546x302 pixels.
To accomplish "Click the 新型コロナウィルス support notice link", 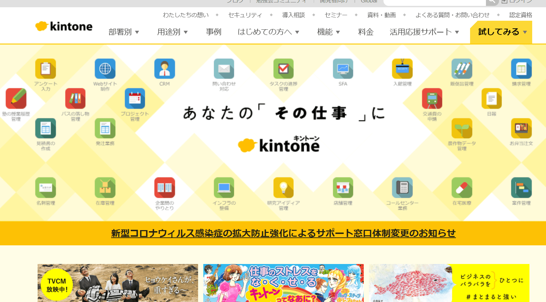I will coord(283,233).
